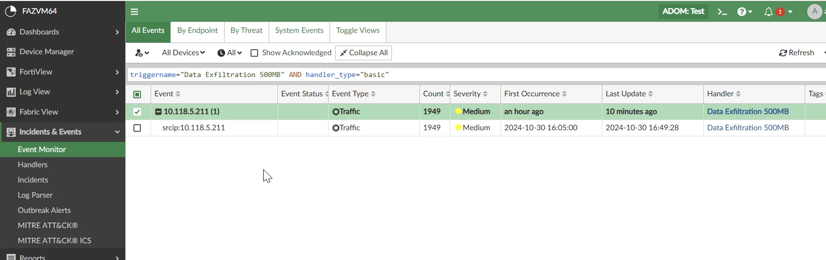Click the Log View chart icon
The height and width of the screenshot is (260, 826).
pyautogui.click(x=11, y=92)
